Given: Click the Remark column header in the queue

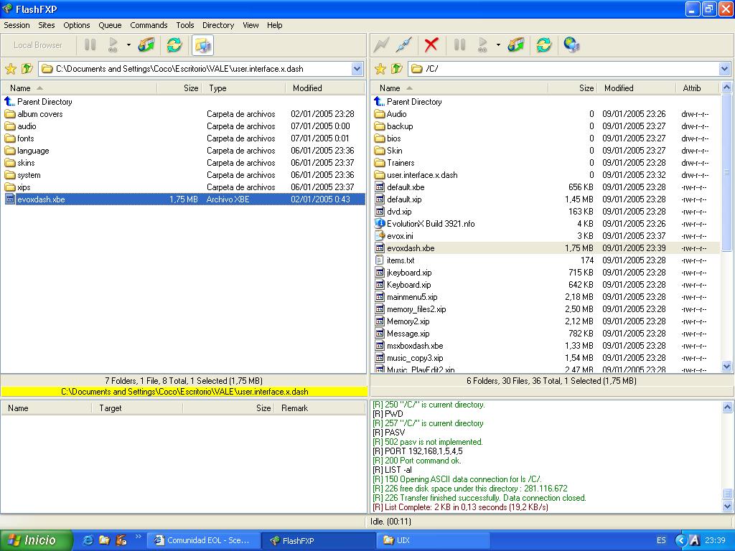Looking at the screenshot, I should [321, 408].
